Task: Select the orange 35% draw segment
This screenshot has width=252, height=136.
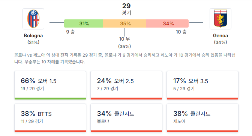Action: (x=124, y=23)
